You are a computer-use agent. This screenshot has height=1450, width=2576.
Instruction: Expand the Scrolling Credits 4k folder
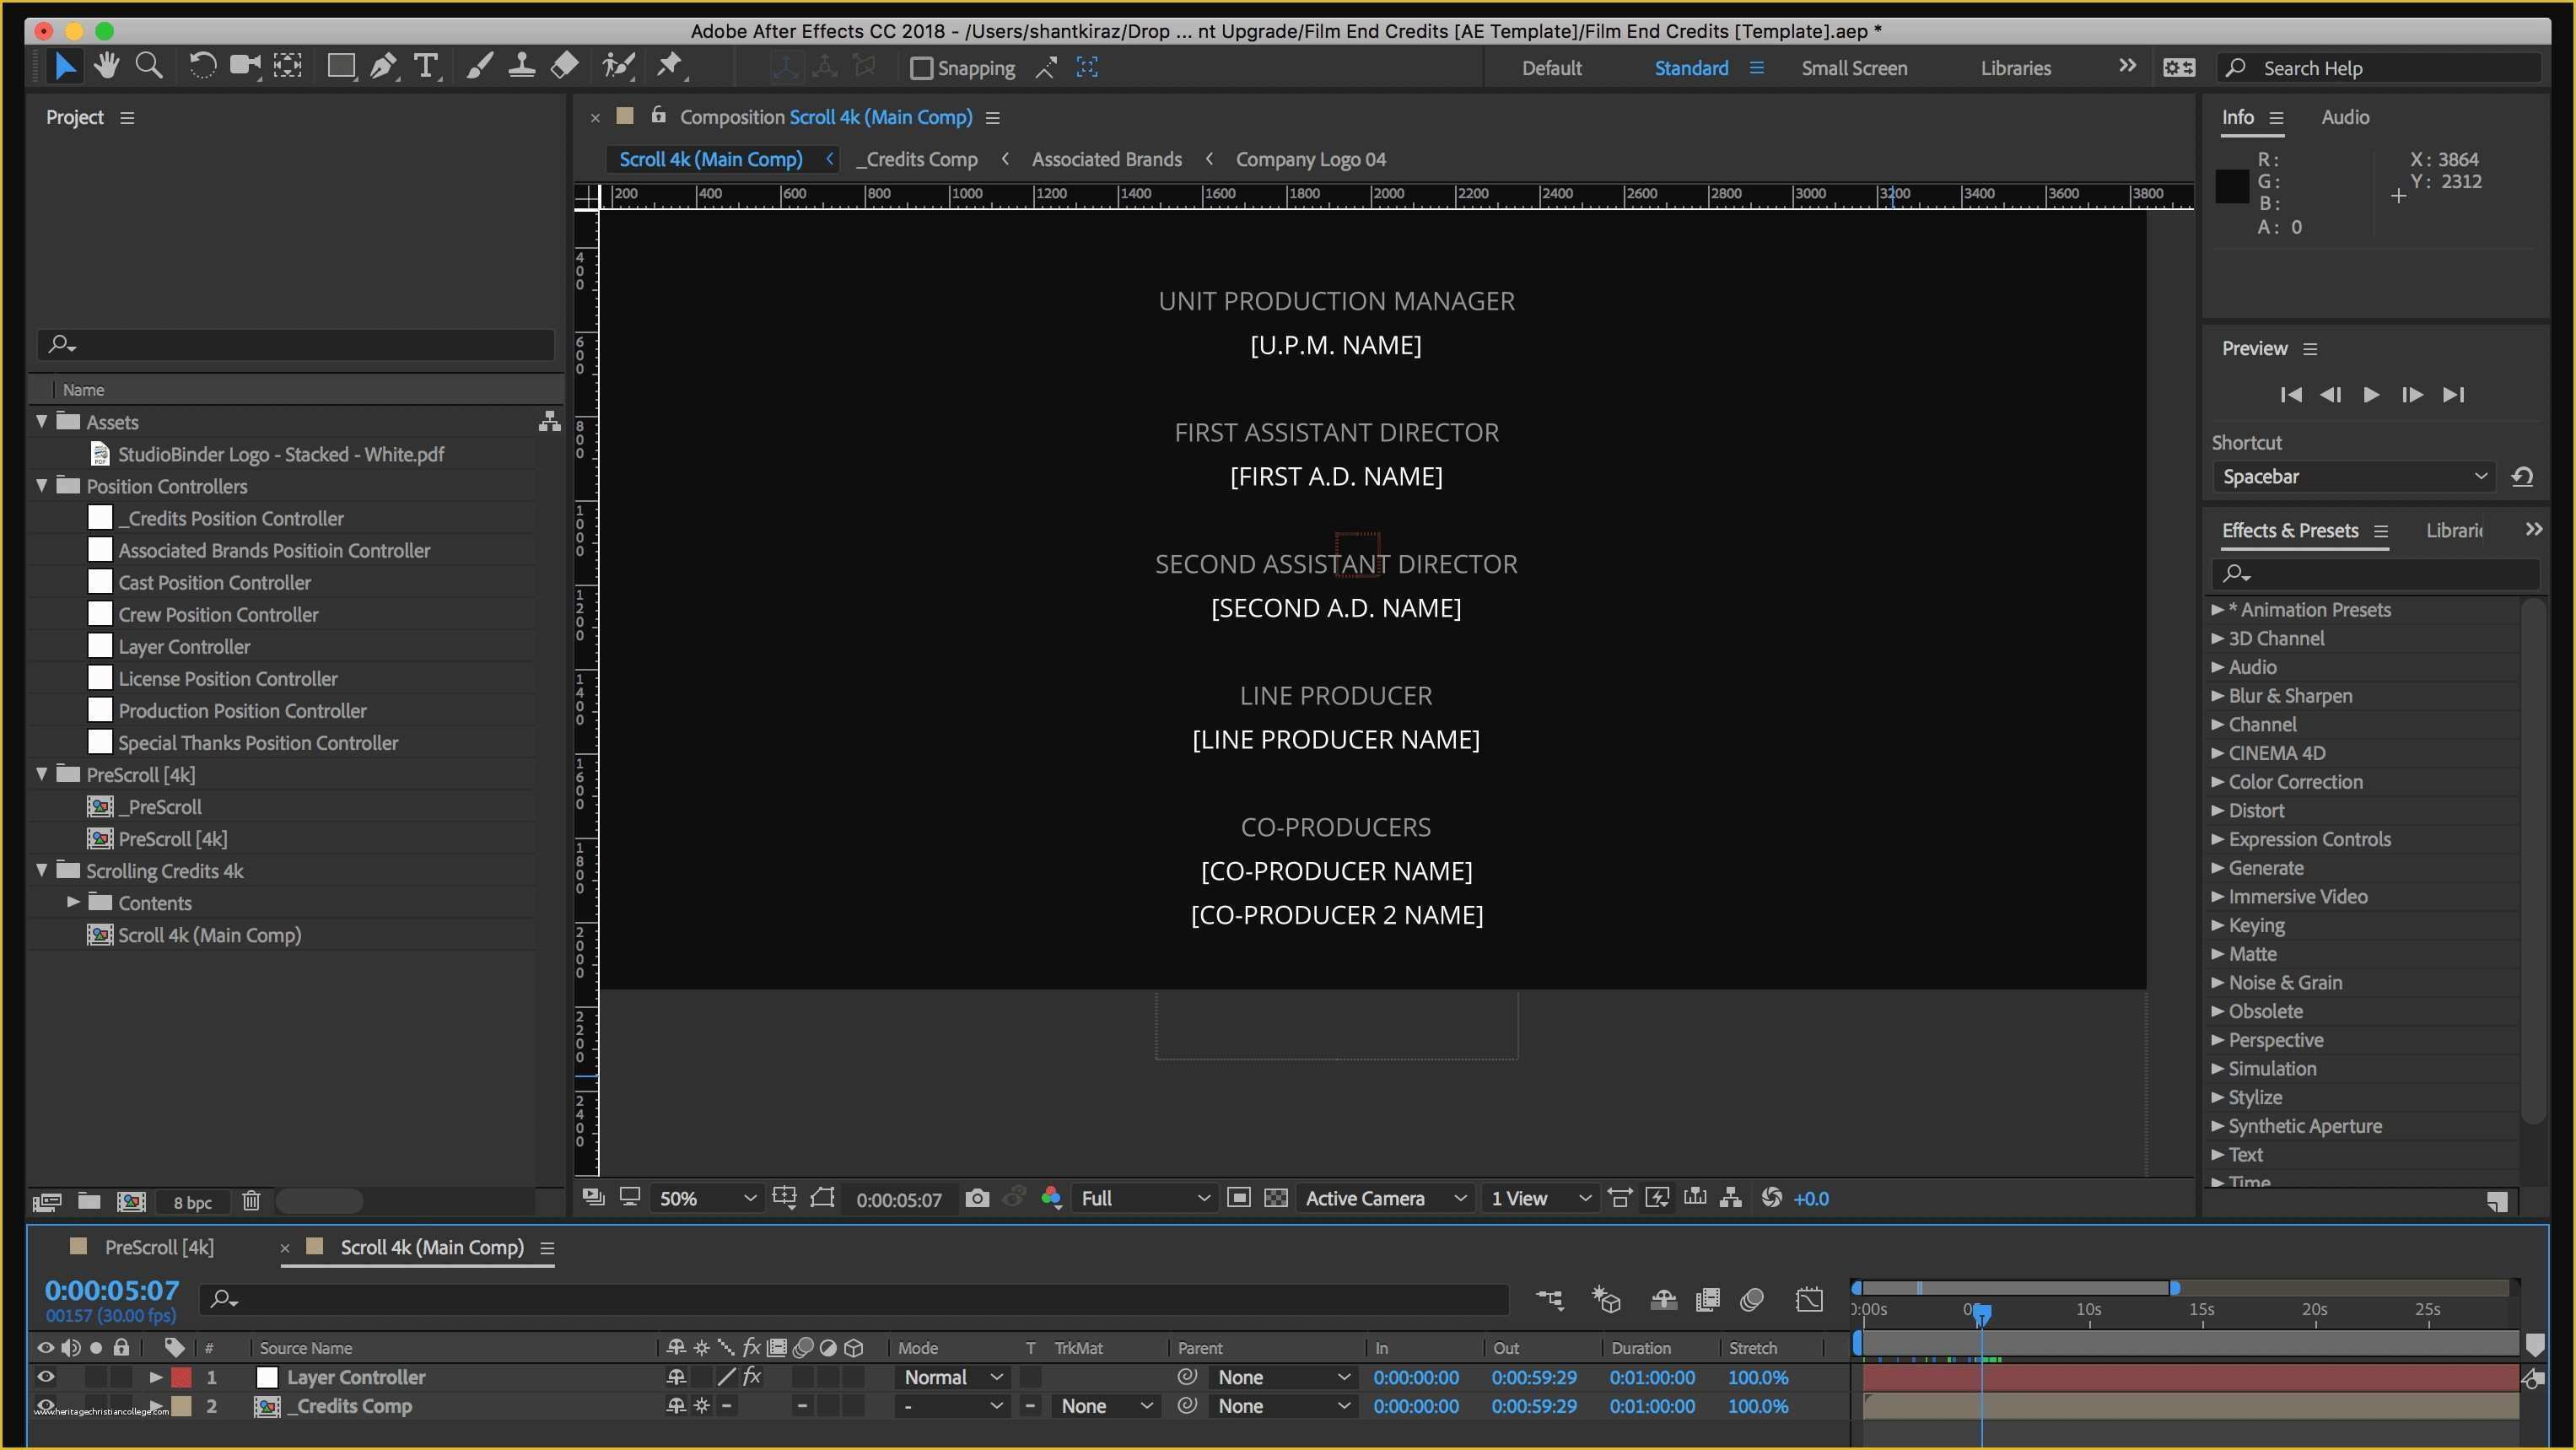pos(40,868)
